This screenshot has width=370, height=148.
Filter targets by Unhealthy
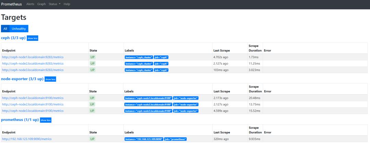coord(19,29)
